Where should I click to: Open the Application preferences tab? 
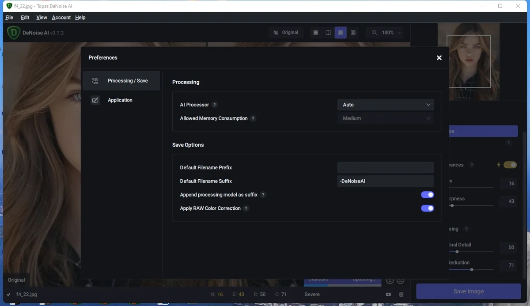coord(121,100)
